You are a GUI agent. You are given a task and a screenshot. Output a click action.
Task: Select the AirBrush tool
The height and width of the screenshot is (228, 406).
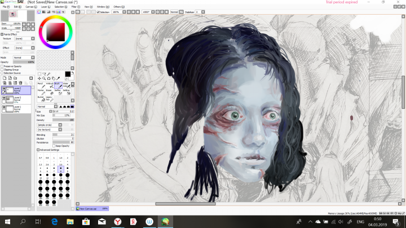pyautogui.click(x=49, y=85)
